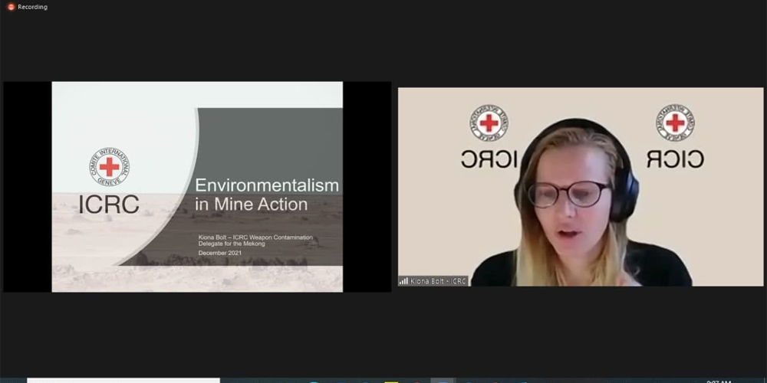Click the red cross emblem on the slide

[x=109, y=167]
